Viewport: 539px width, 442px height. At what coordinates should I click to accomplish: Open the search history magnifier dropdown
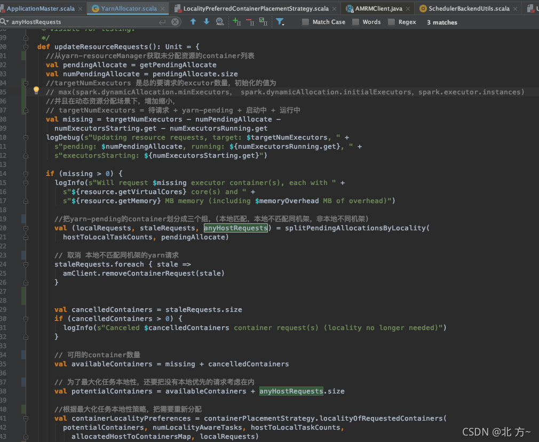click(x=4, y=22)
